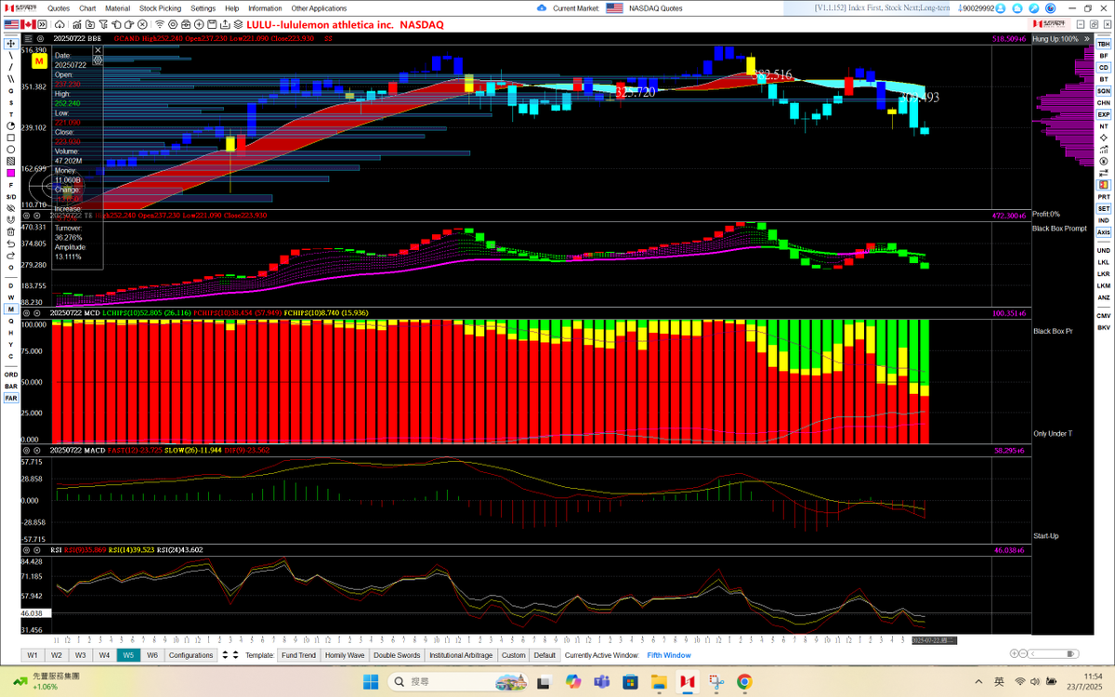Click the red-yellow candle icon in right sidebar
The height and width of the screenshot is (697, 1115).
(1104, 185)
